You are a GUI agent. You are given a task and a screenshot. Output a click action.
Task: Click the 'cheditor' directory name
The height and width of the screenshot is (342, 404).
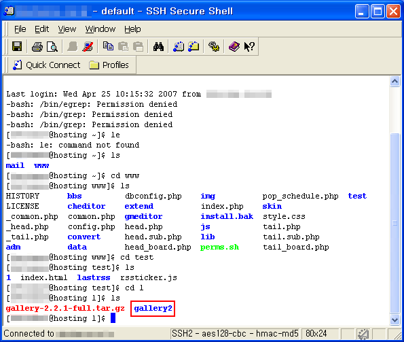[x=86, y=206]
